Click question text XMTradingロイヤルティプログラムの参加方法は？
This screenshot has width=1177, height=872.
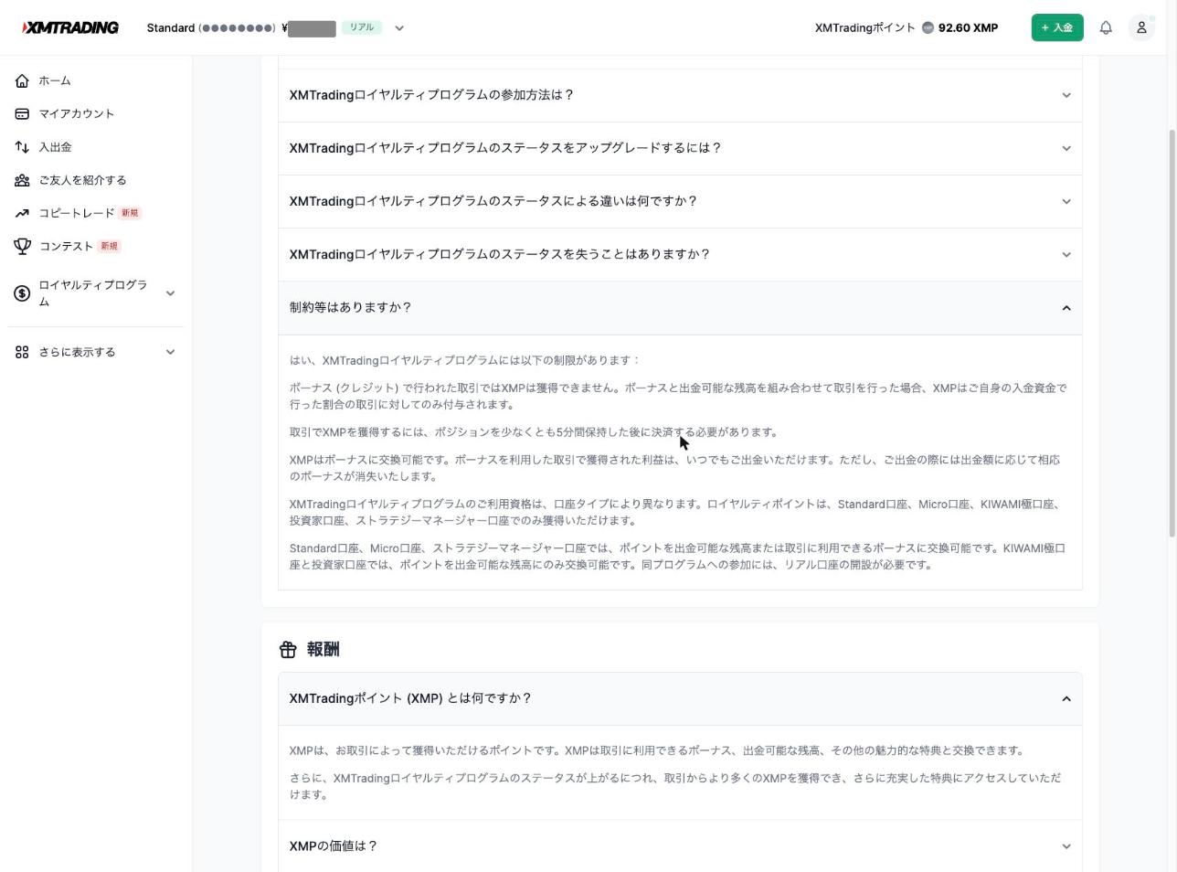[431, 95]
